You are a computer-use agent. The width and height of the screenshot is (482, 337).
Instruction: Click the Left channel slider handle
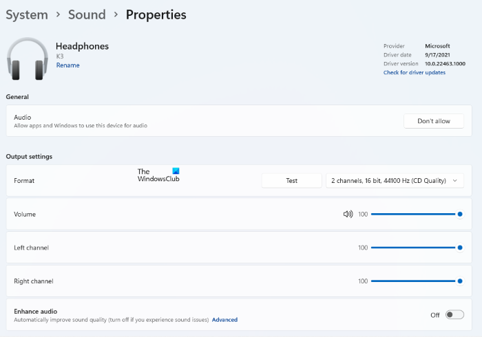[x=459, y=248]
